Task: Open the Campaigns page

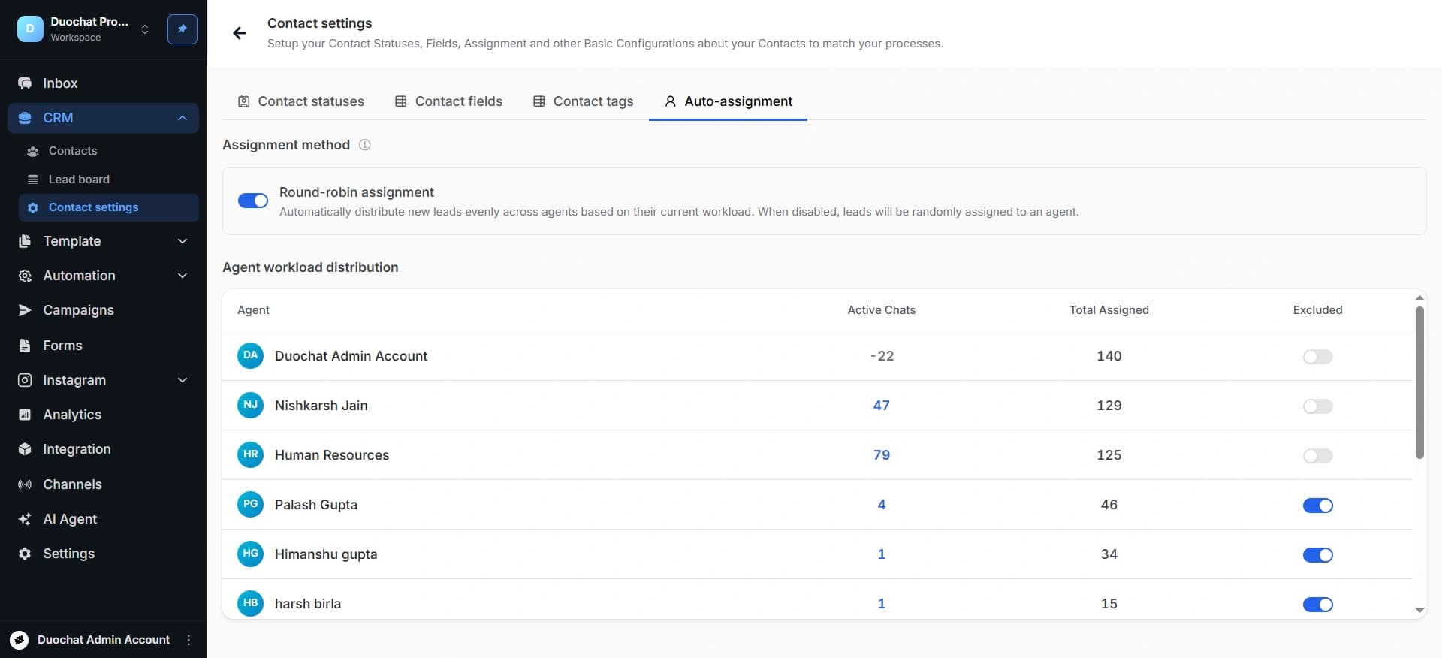Action: pos(104,310)
